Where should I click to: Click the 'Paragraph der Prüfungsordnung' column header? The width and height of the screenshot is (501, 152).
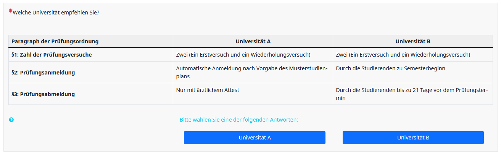(x=55, y=41)
